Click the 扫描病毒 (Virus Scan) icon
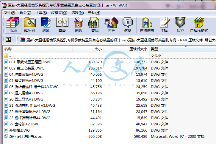Viewport: 216px width, 144px height. (147, 25)
